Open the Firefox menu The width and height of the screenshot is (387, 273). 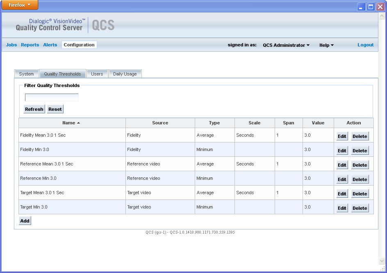[x=19, y=5]
